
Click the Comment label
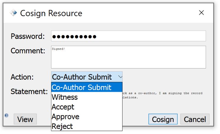[x=28, y=51]
